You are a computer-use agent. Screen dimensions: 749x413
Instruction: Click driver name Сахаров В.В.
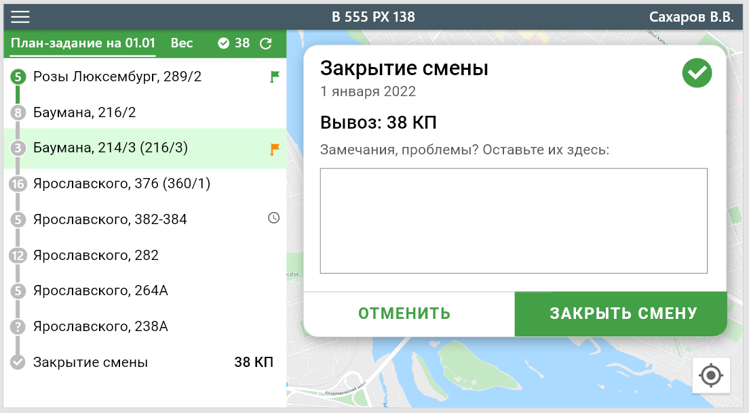click(691, 17)
